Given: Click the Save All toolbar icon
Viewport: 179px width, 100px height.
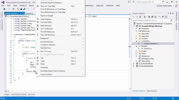Looking at the screenshot, I should click(24, 9).
